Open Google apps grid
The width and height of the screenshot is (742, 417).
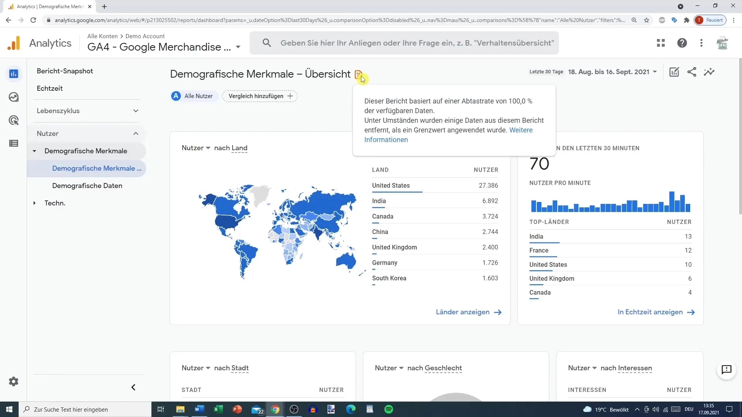tap(661, 43)
